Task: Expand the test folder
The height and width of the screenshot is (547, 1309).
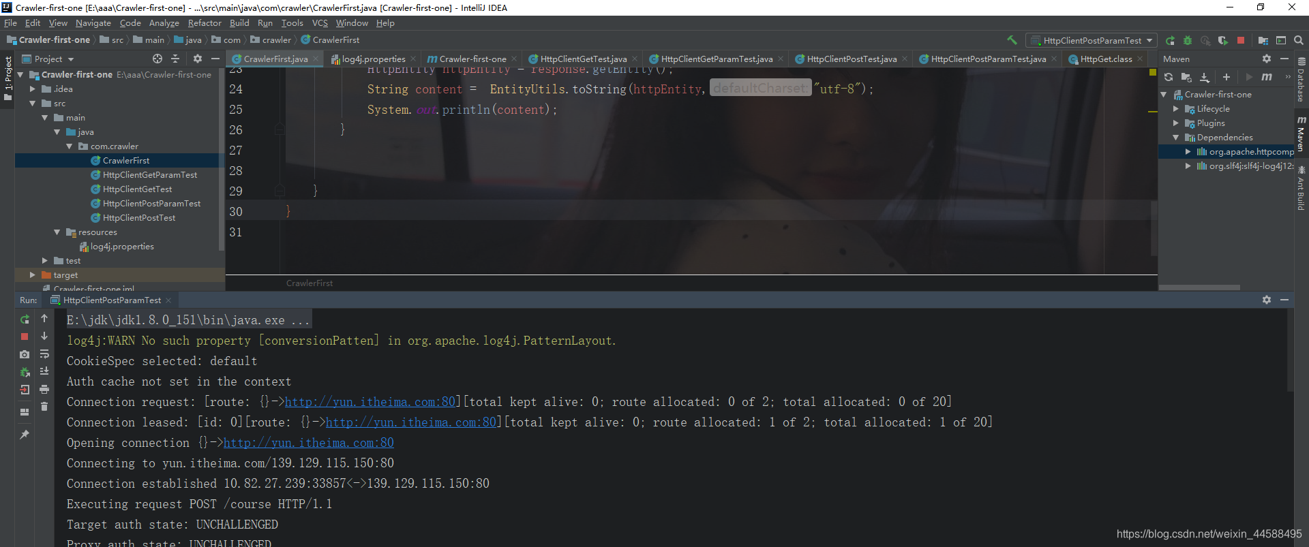Action: coord(45,261)
